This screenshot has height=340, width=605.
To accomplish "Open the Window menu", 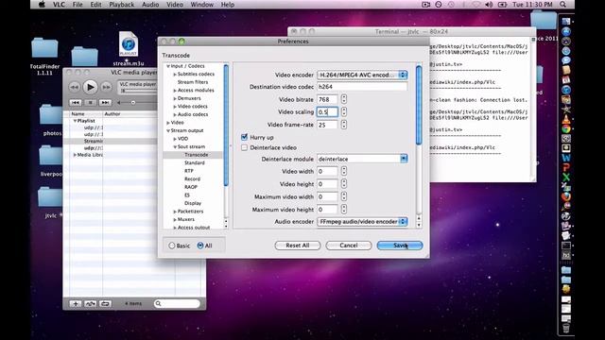I will click(x=201, y=5).
